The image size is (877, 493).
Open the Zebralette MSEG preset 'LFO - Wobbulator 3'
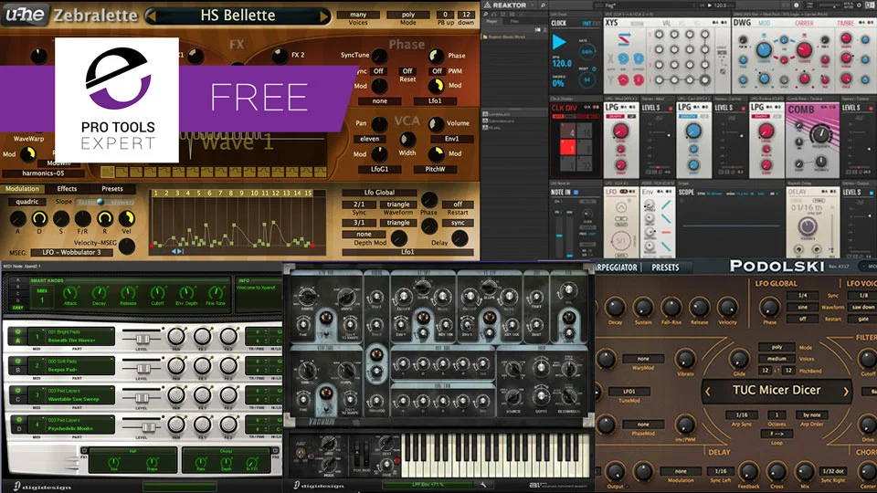pos(72,253)
